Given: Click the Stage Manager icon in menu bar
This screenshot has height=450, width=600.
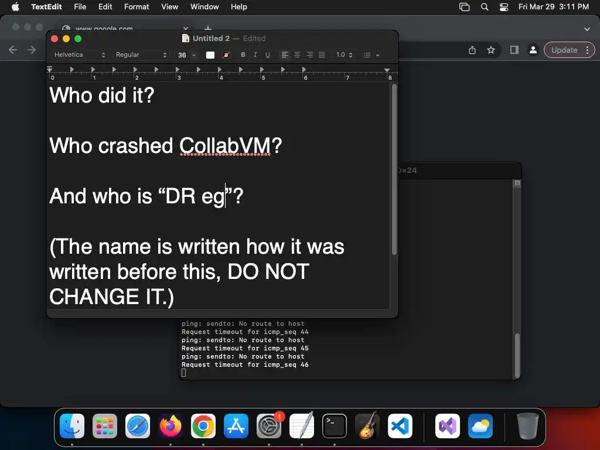Looking at the screenshot, I should click(464, 6).
